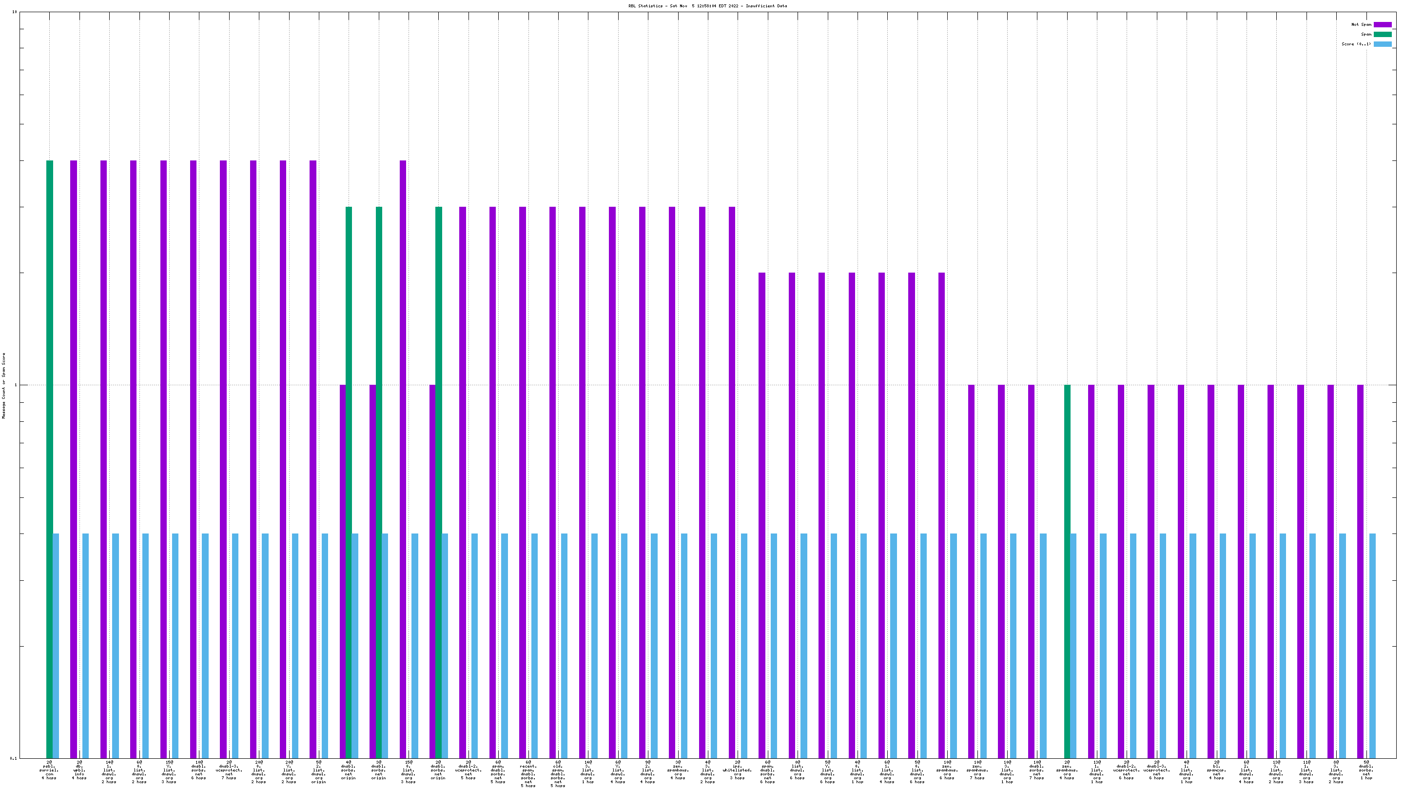This screenshot has width=1404, height=790.
Task: Click the psbl.surriel.com x-axis label
Action: click(x=49, y=770)
